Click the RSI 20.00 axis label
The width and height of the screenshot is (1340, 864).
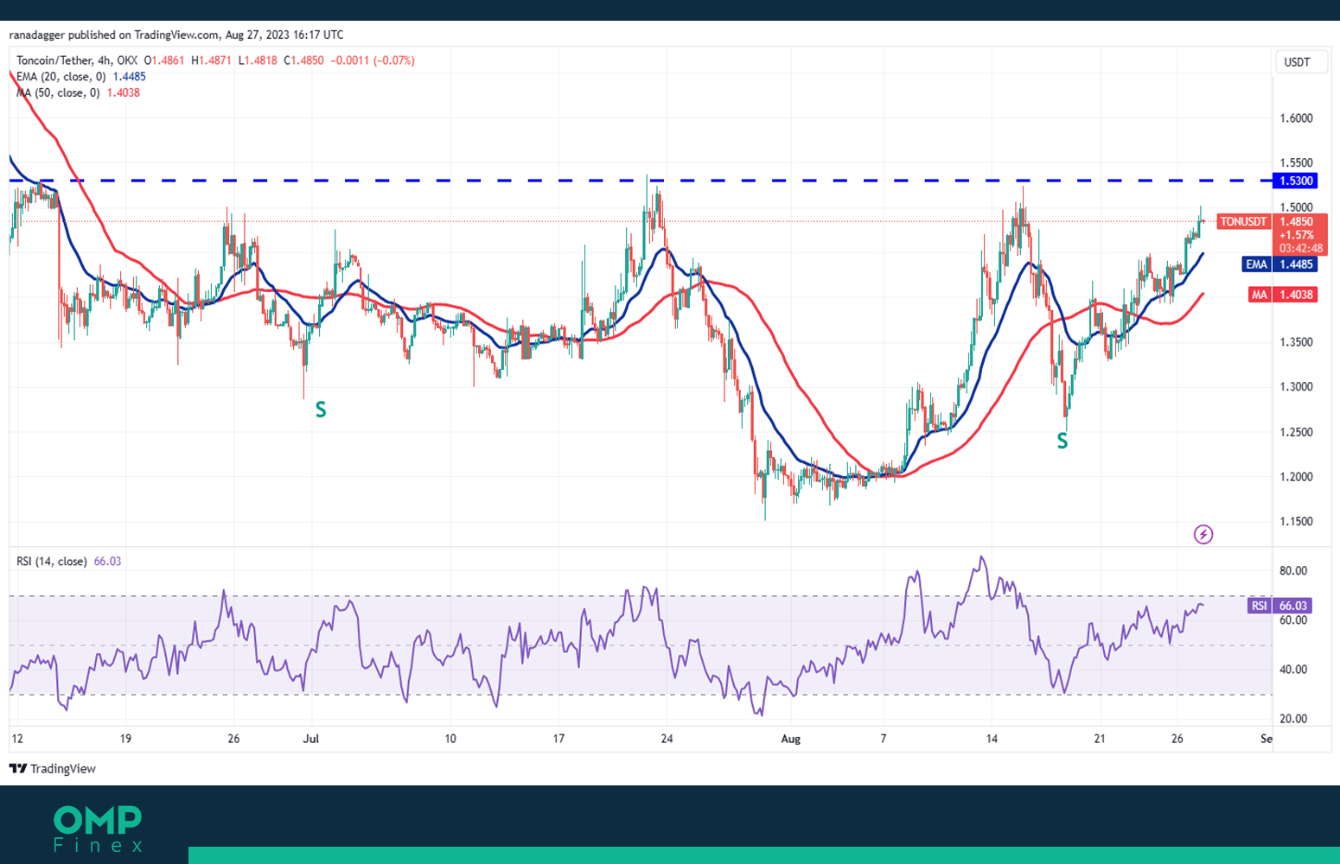click(x=1293, y=719)
